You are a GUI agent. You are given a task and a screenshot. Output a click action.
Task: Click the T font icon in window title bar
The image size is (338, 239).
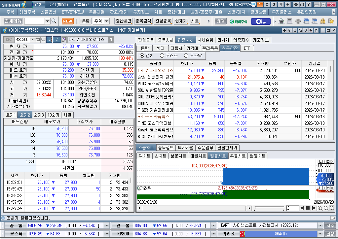click(x=295, y=30)
